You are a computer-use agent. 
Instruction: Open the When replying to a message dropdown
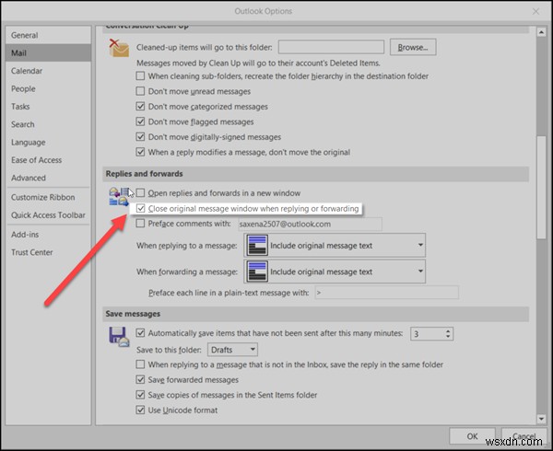(335, 245)
